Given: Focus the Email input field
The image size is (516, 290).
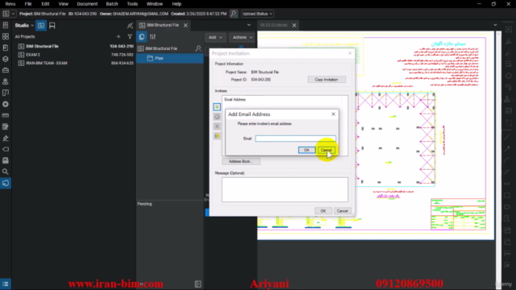Looking at the screenshot, I should pyautogui.click(x=296, y=139).
